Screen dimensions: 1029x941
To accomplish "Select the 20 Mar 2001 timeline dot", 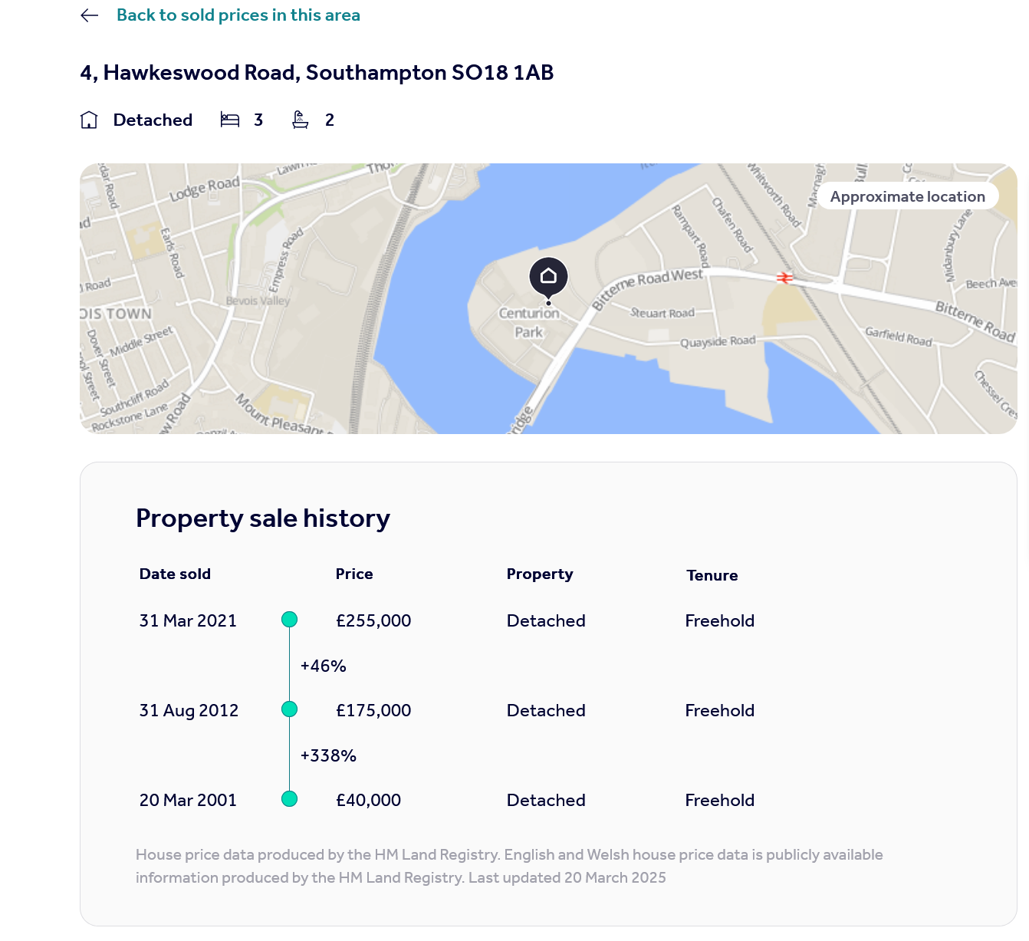I will [x=289, y=799].
